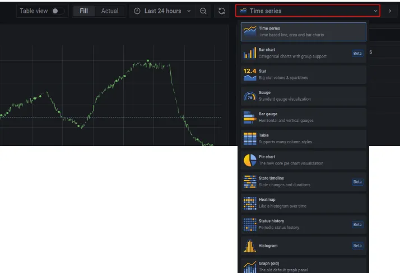Choose the Table visualization option

303,139
